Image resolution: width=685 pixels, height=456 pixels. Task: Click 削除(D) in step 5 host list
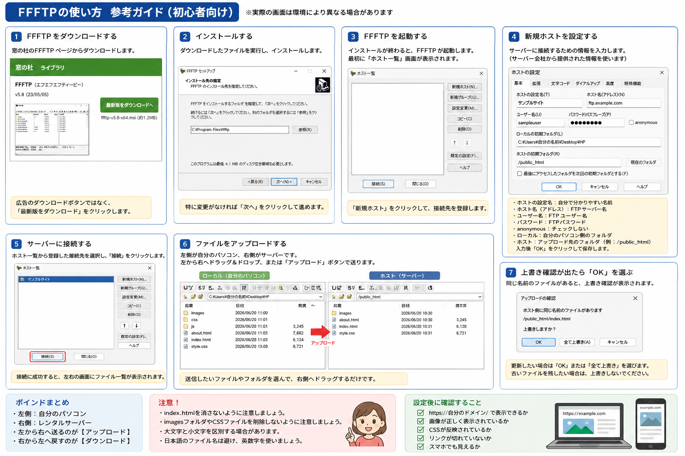134,314
